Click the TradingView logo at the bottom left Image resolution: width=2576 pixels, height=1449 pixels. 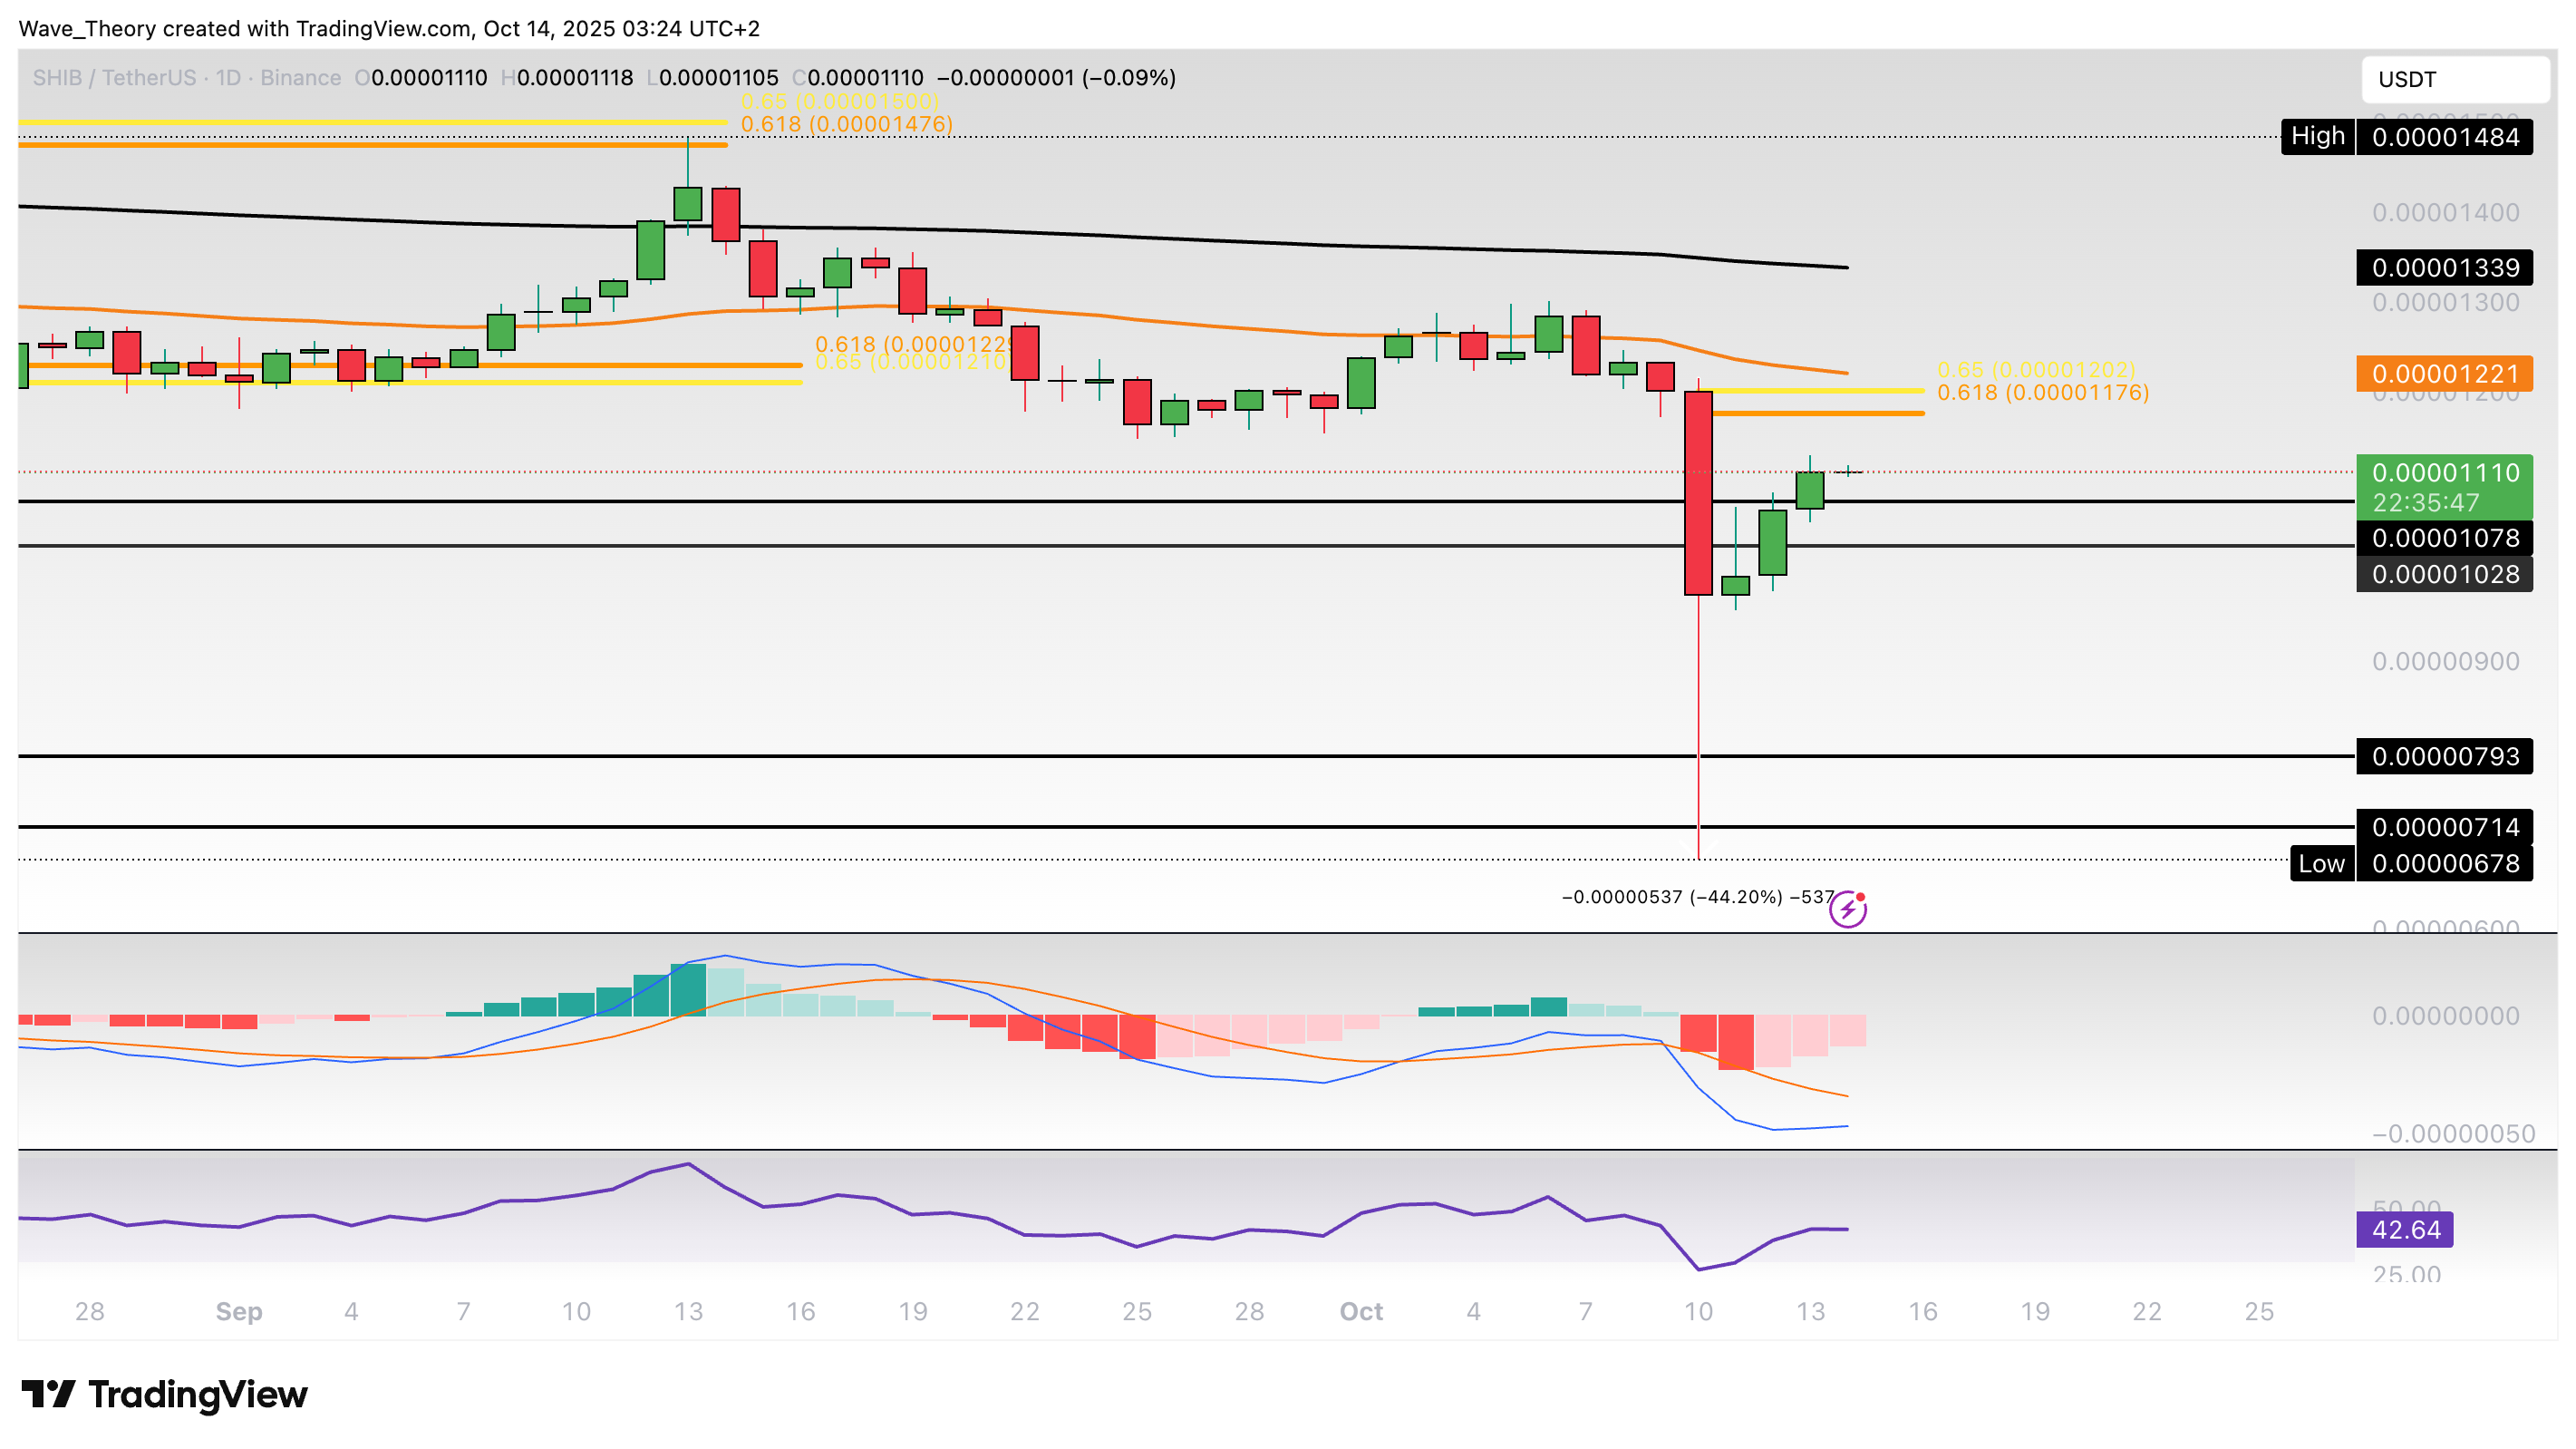[x=164, y=1394]
